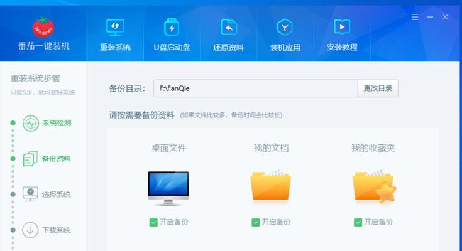Click the tomato Windows logo

tap(43, 27)
